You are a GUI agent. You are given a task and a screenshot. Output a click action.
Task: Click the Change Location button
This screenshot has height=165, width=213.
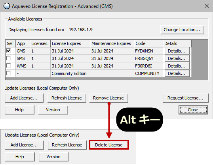(x=182, y=30)
